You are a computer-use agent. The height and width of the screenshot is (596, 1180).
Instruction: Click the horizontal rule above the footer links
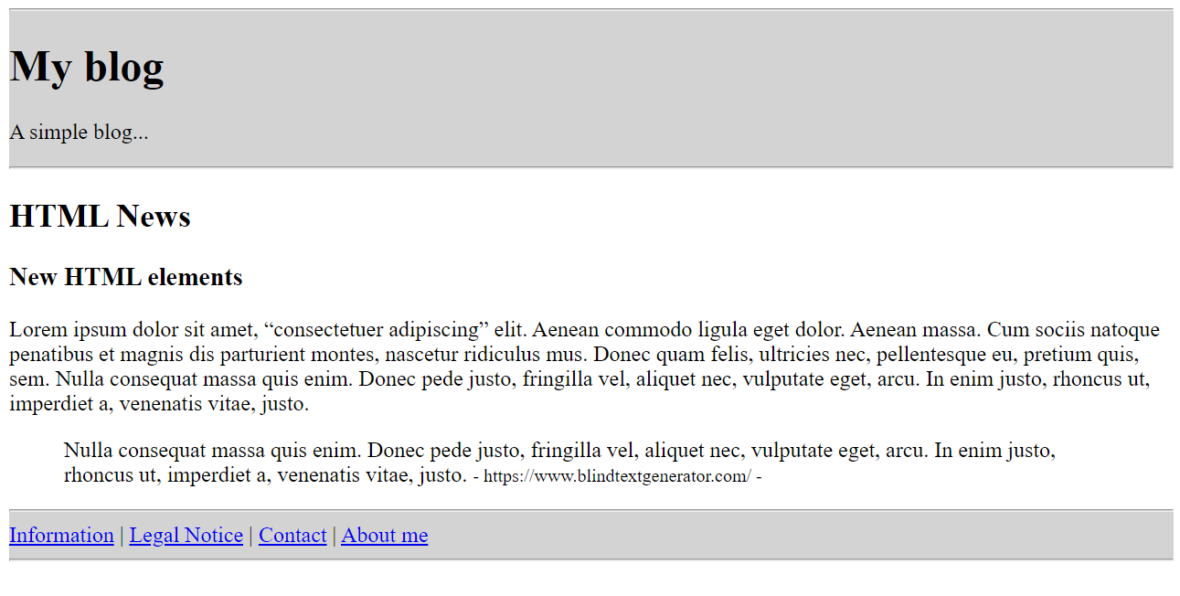coord(590,510)
